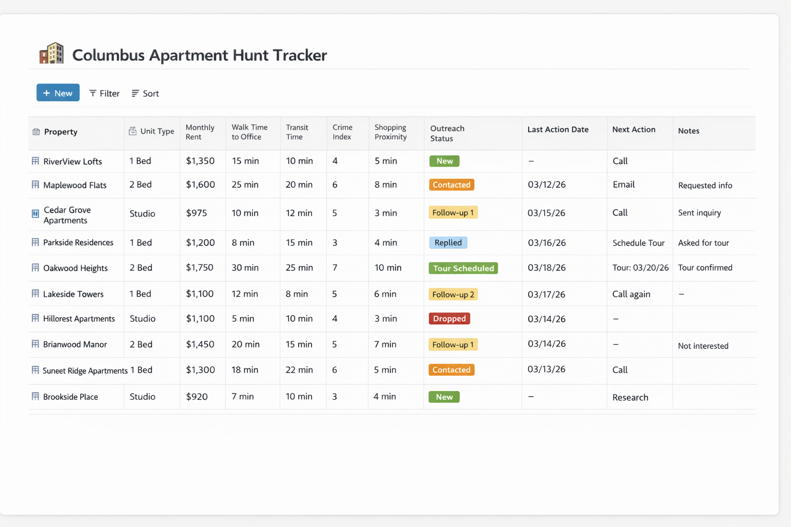Click the page icon beside Suneet Ridge Apartments
Viewport: 791px width, 527px height.
pyautogui.click(x=35, y=370)
